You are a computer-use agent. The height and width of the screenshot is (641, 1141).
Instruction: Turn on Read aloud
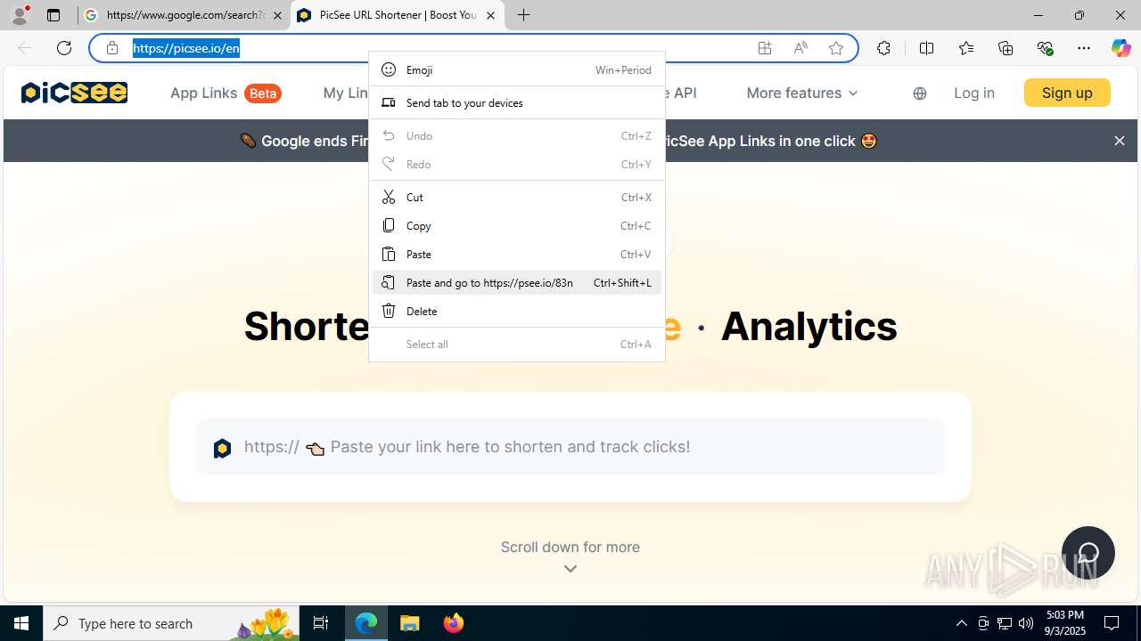[800, 48]
